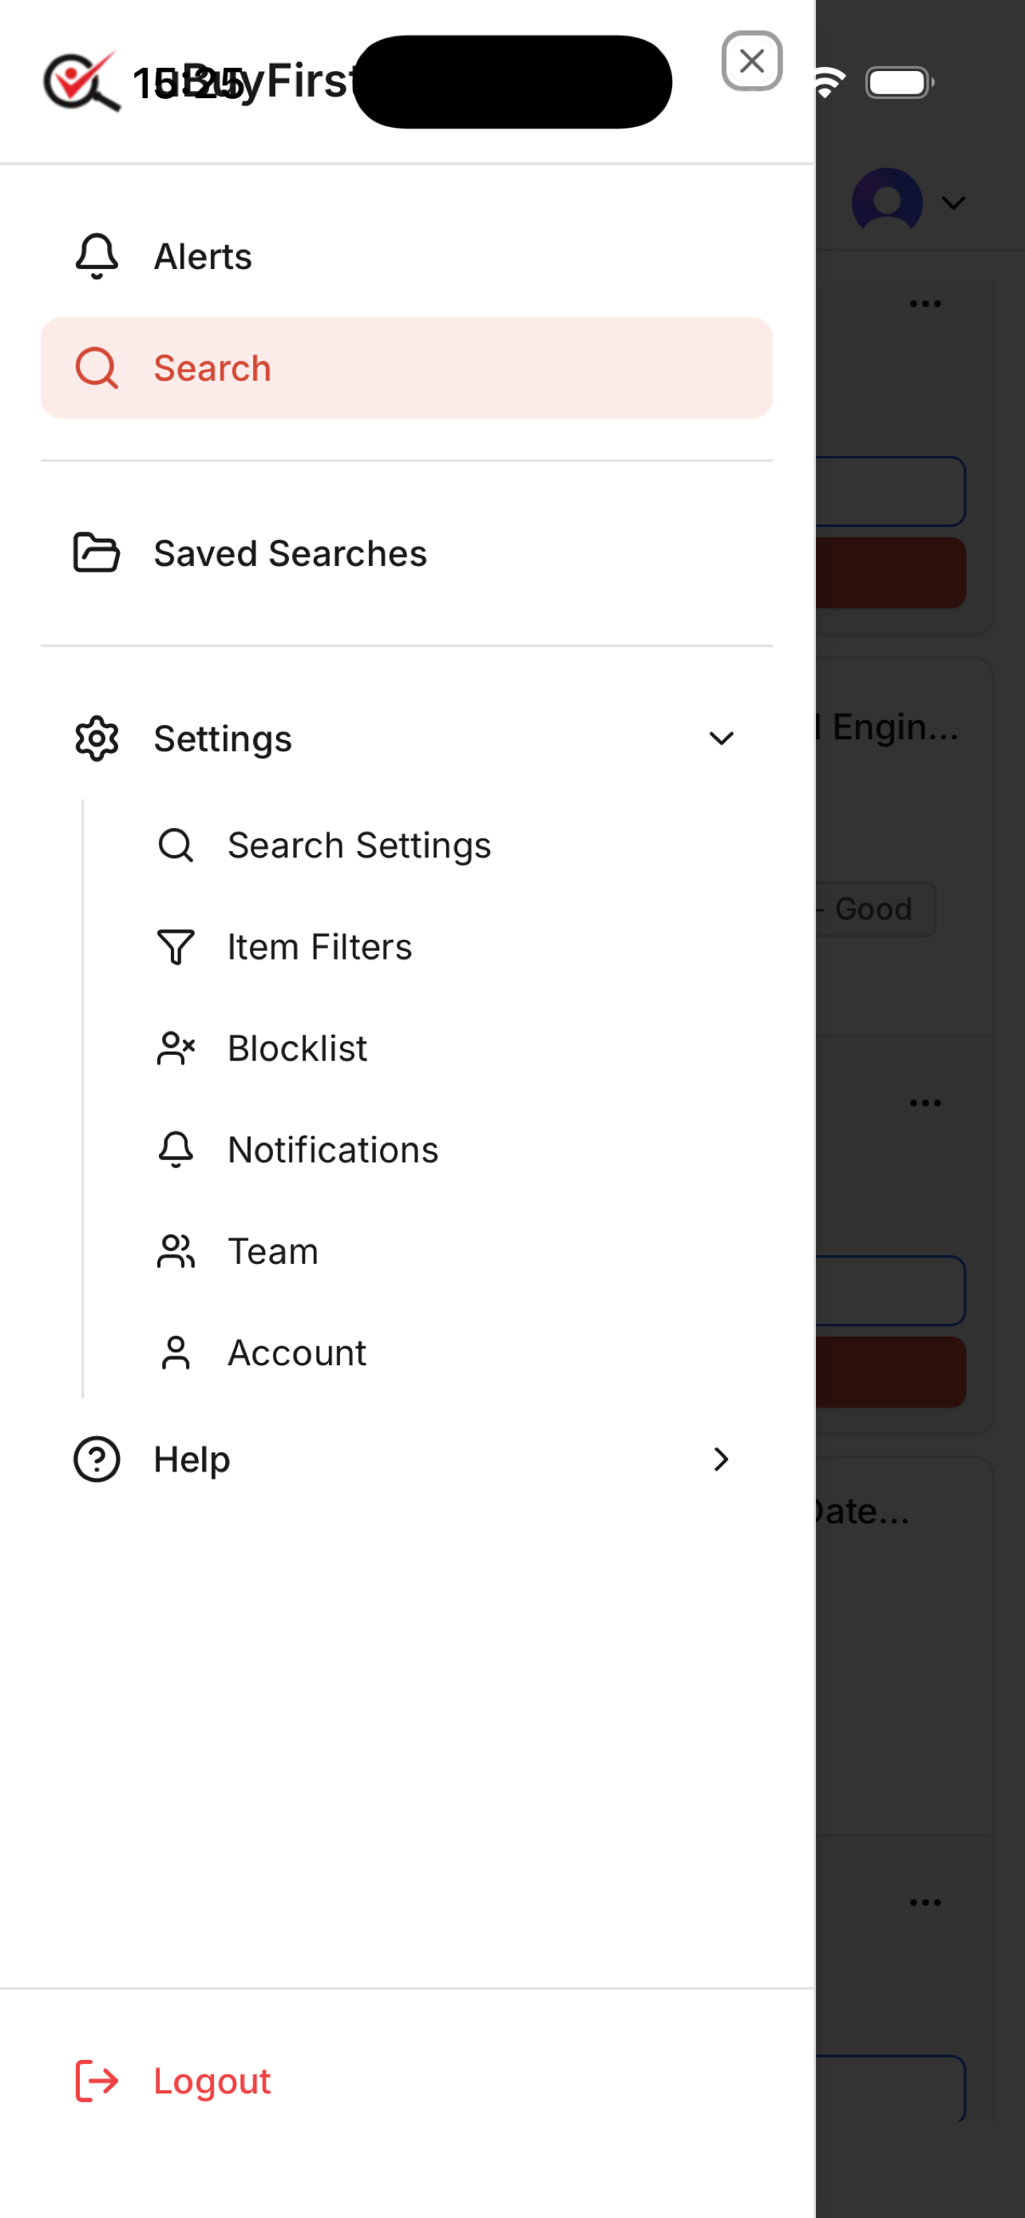Viewport: 1025px width, 2218px height.
Task: Open the bottom card's three-dot menu
Action: (925, 1902)
